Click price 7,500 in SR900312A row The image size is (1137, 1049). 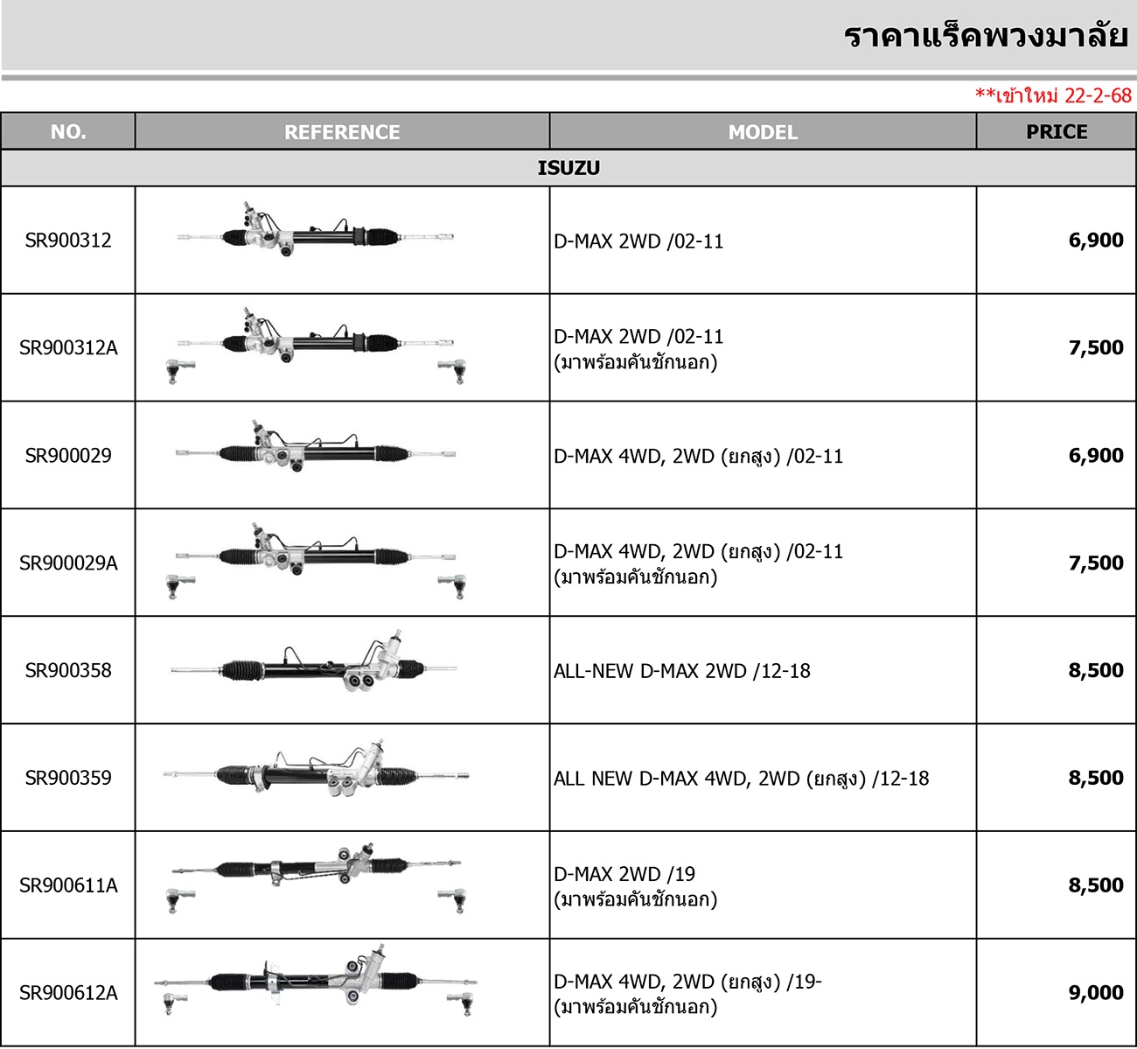[x=1096, y=348]
